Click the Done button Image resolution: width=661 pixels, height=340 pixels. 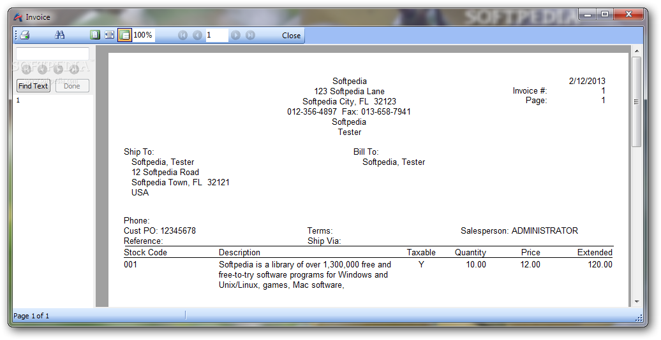[x=71, y=86]
